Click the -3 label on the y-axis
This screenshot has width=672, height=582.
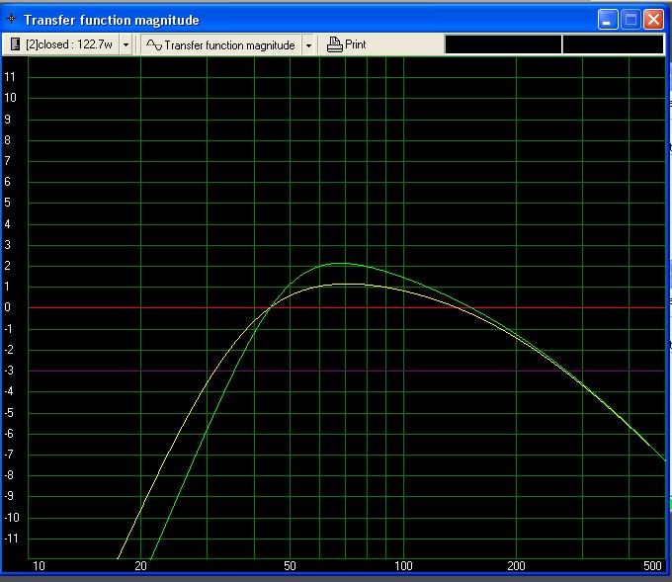9,370
